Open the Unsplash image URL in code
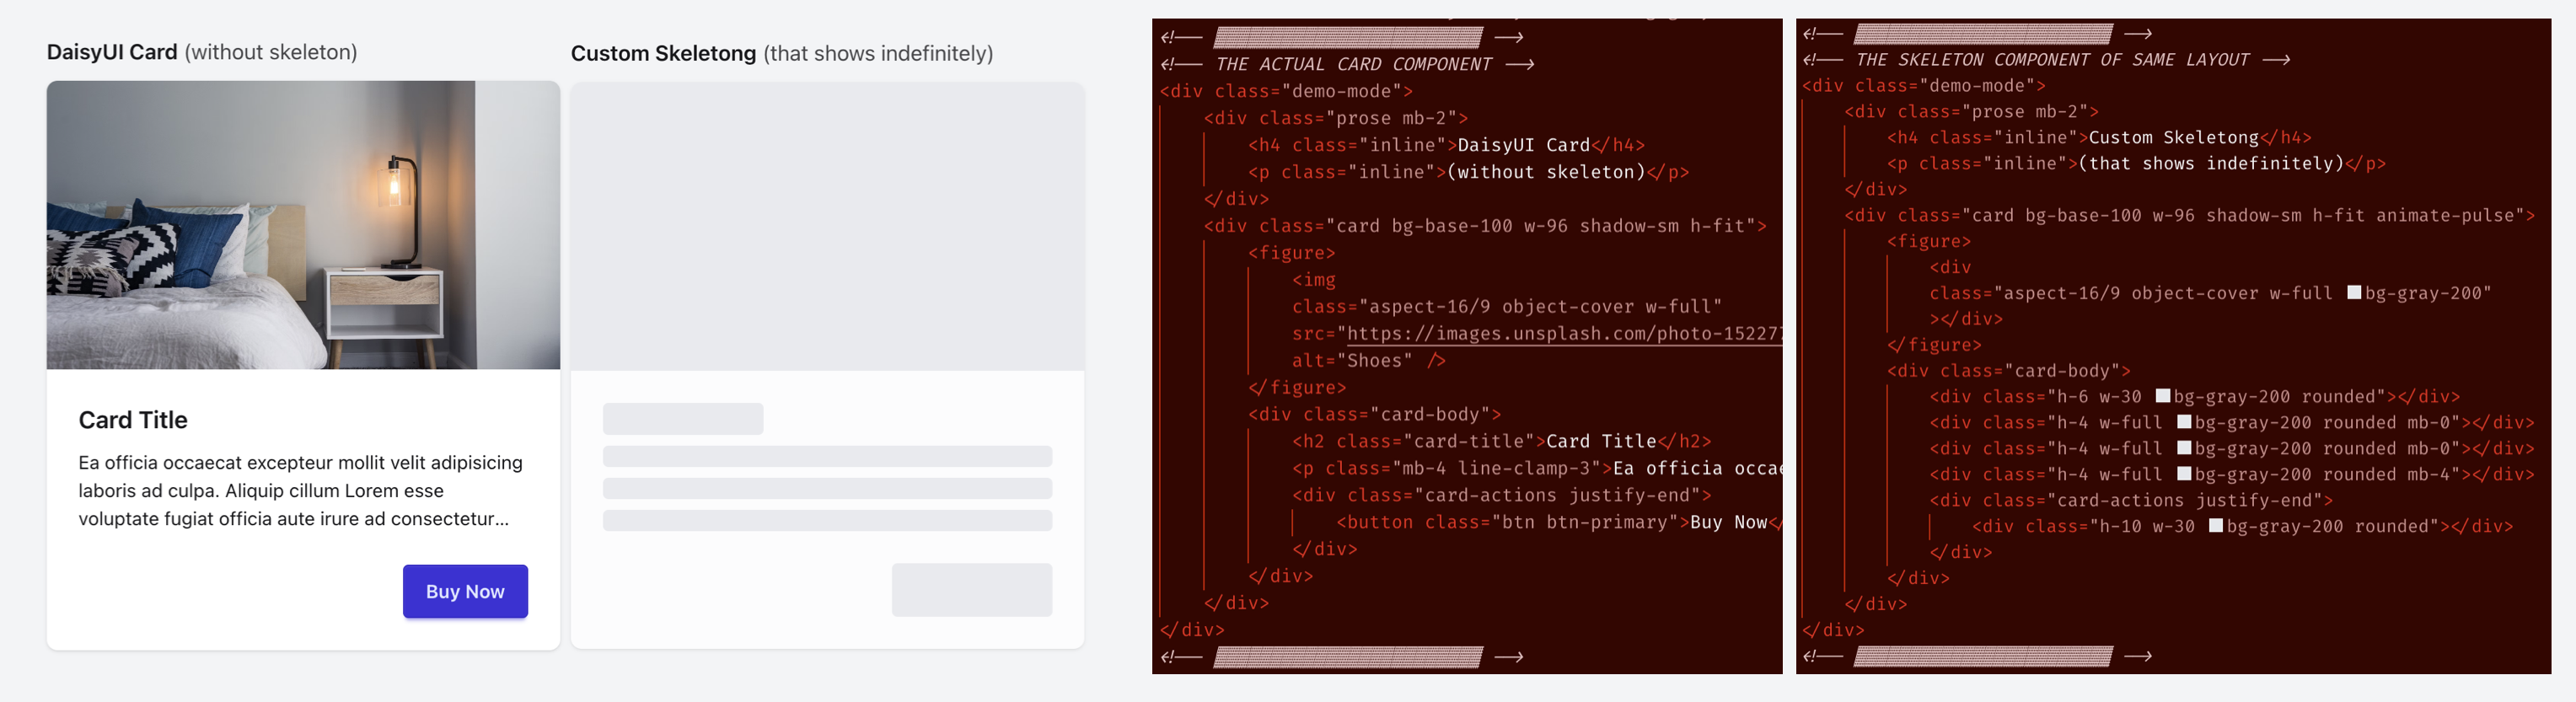 [x=1562, y=334]
